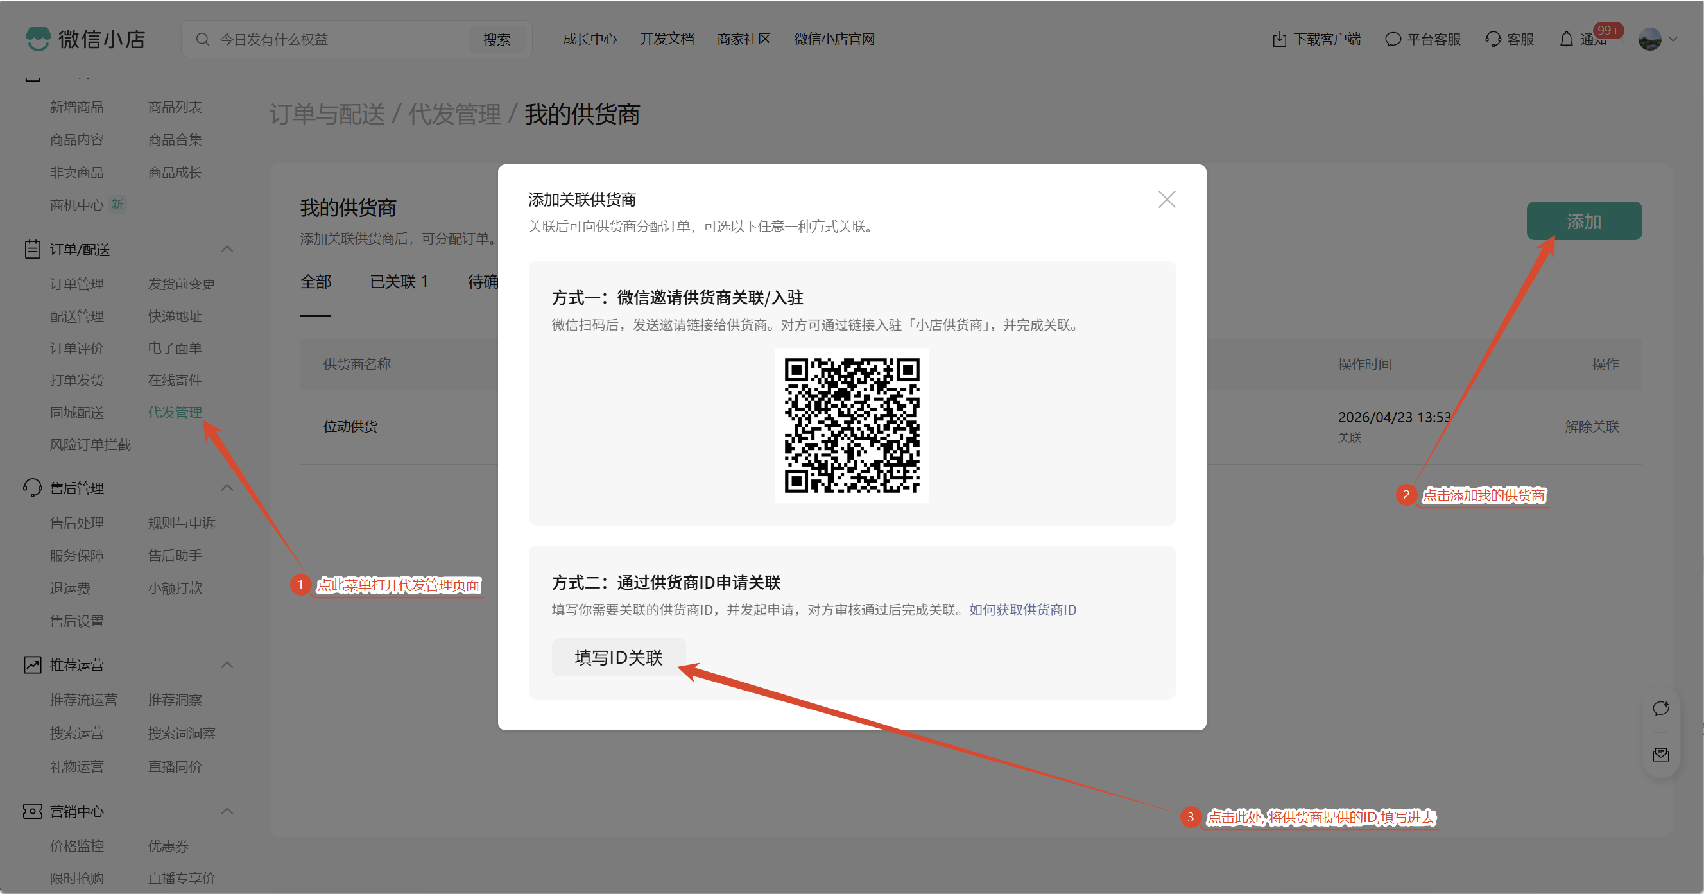This screenshot has width=1704, height=894.
Task: Open 订单管理 in sidebar
Action: click(77, 284)
